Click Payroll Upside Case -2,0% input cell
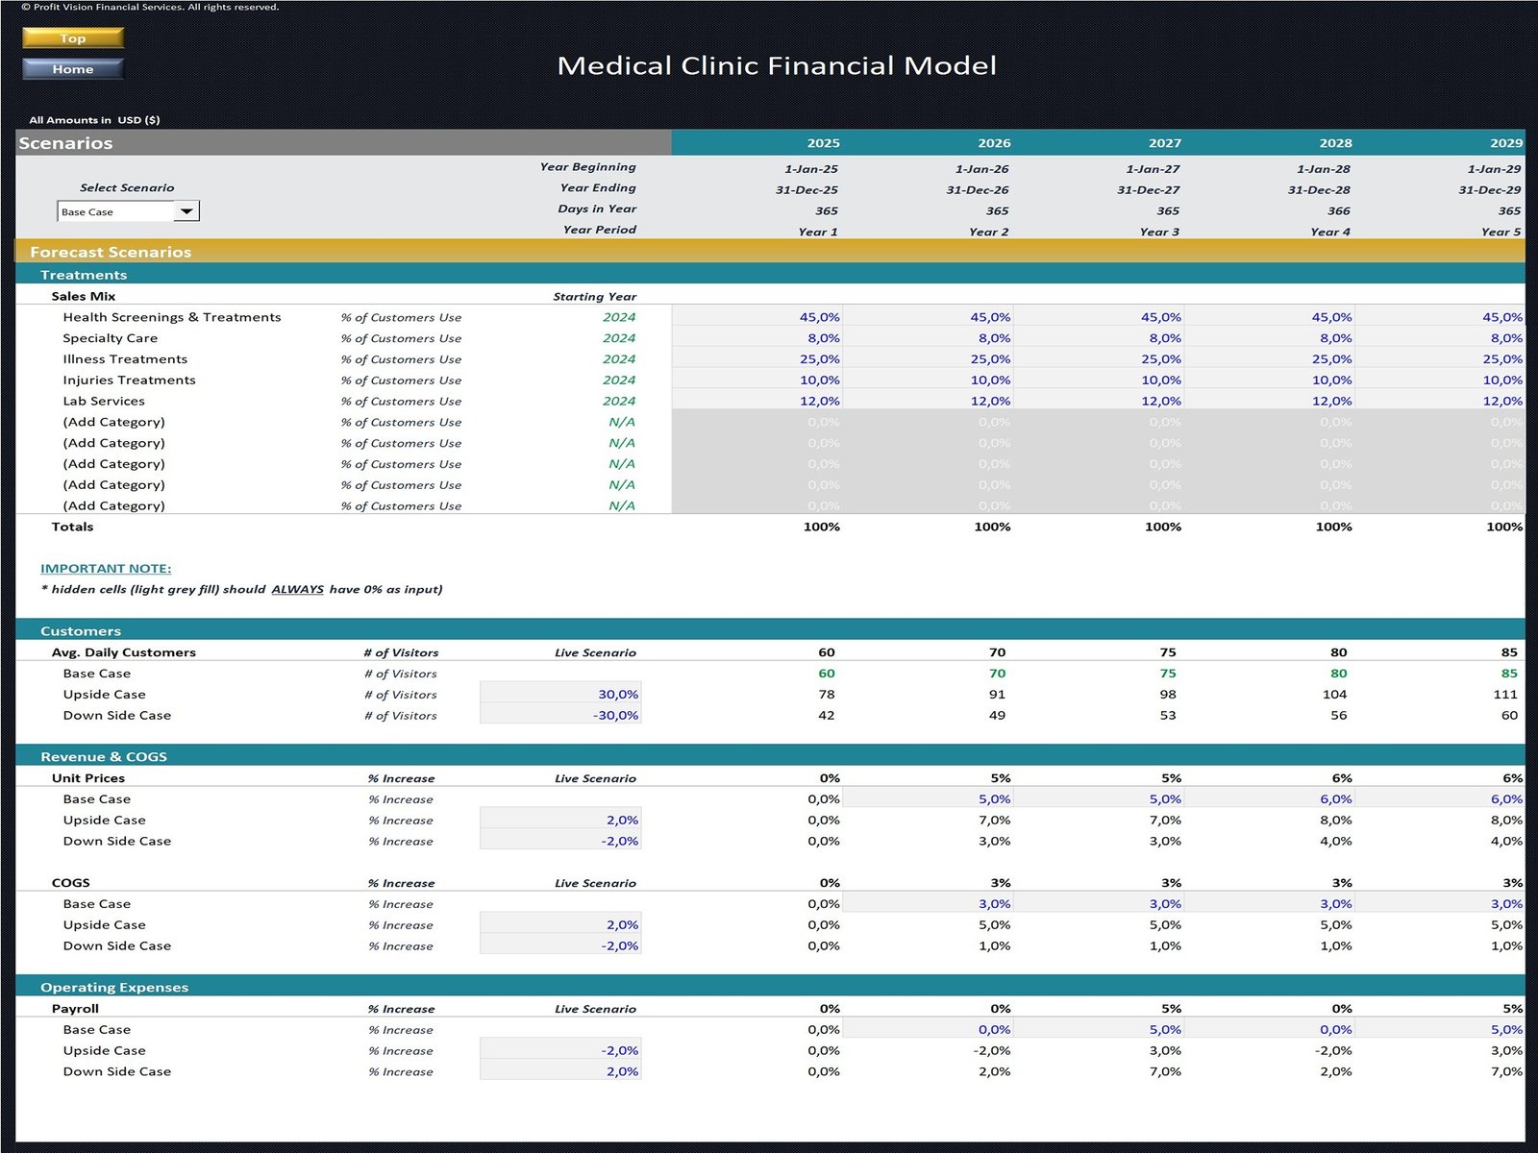 560,1051
